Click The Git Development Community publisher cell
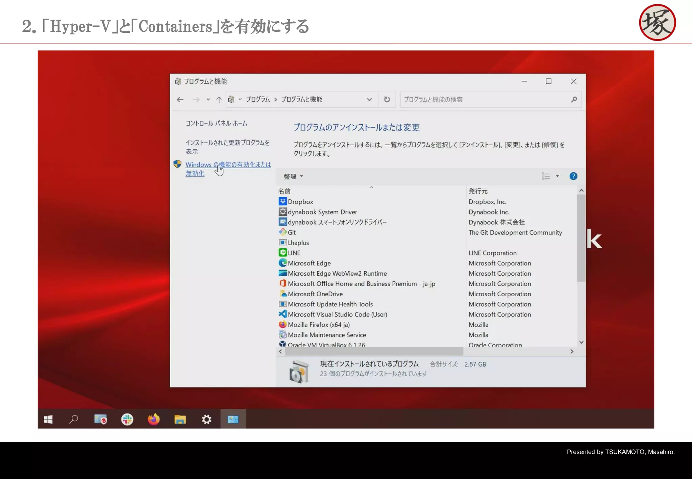The height and width of the screenshot is (479, 692). (x=515, y=232)
